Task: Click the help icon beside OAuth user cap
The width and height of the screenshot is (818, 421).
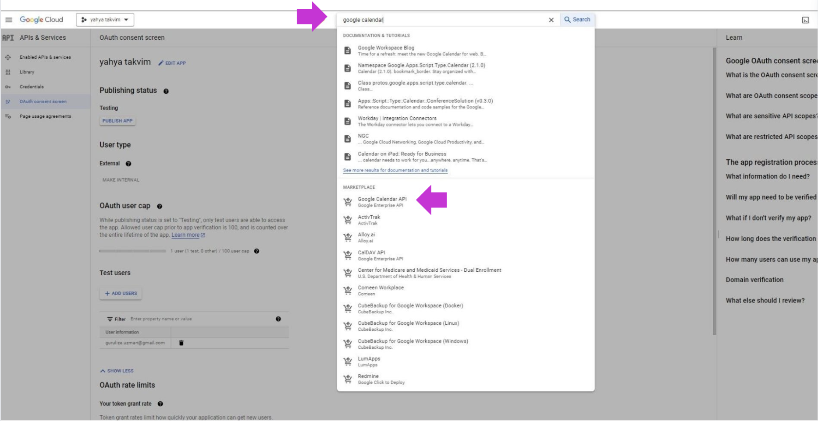Action: click(x=160, y=206)
